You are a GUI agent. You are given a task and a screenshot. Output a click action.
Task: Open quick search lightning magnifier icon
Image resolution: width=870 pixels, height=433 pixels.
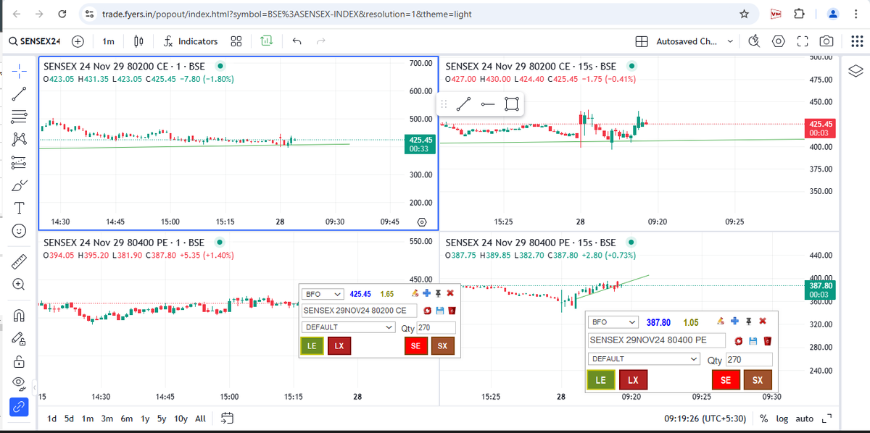[x=754, y=41]
